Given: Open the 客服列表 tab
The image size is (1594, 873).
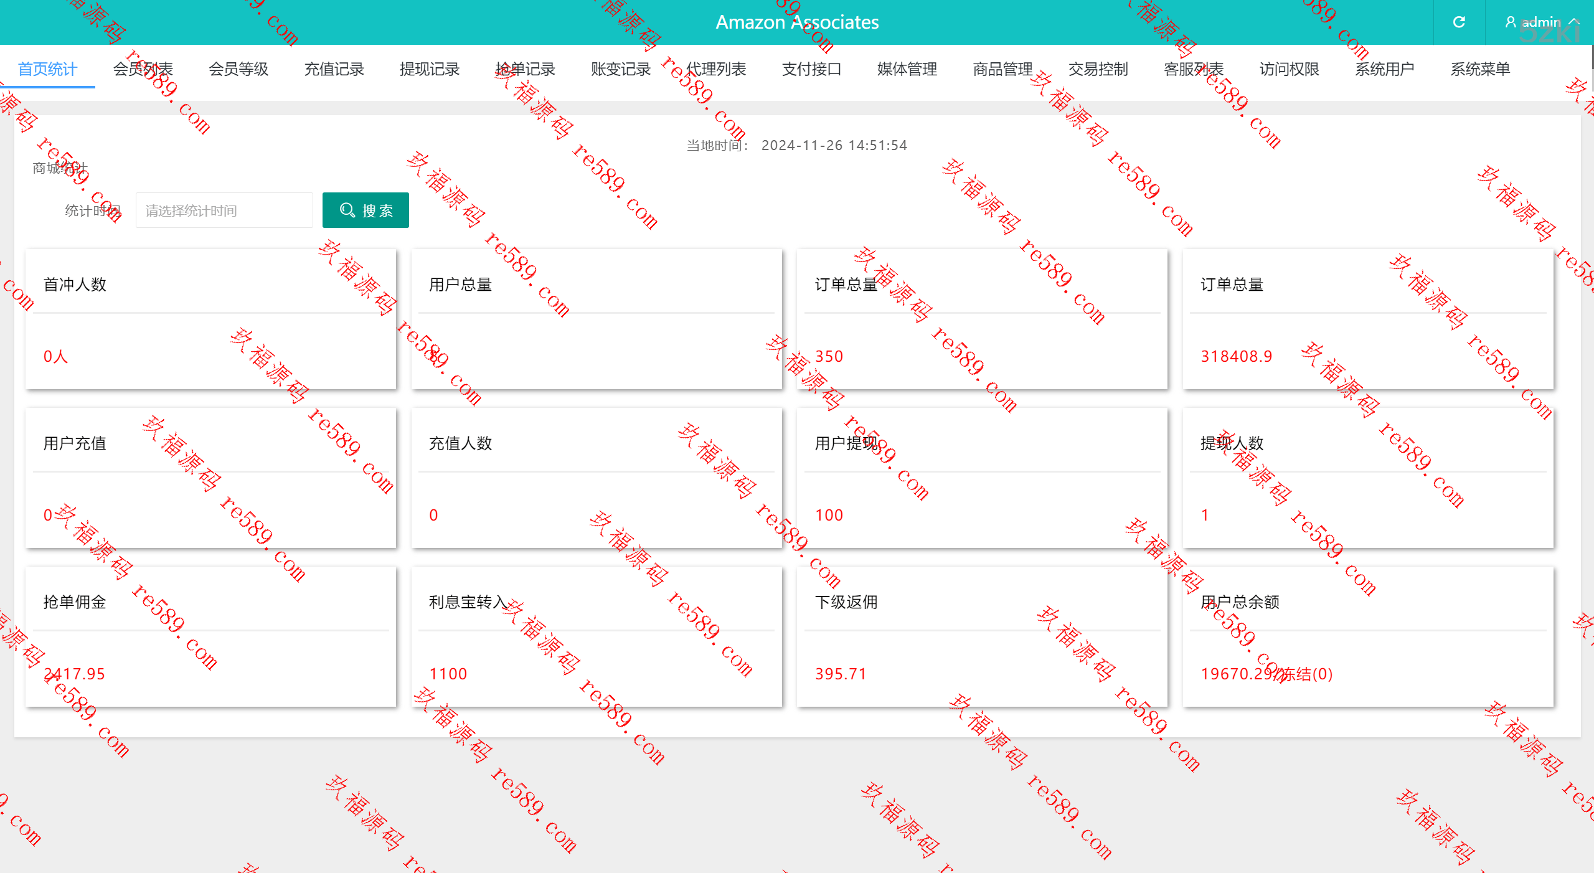Looking at the screenshot, I should [x=1194, y=69].
